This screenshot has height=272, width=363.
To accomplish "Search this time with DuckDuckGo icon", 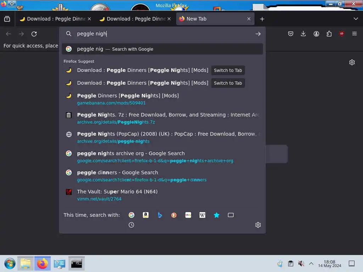I will [x=174, y=215].
